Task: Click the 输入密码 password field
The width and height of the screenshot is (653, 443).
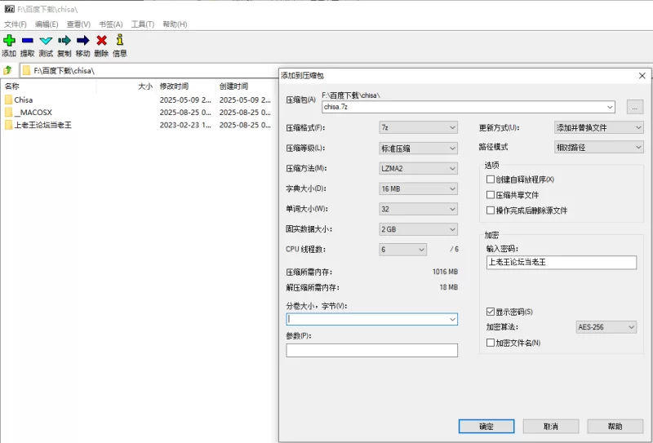Action: coord(562,263)
